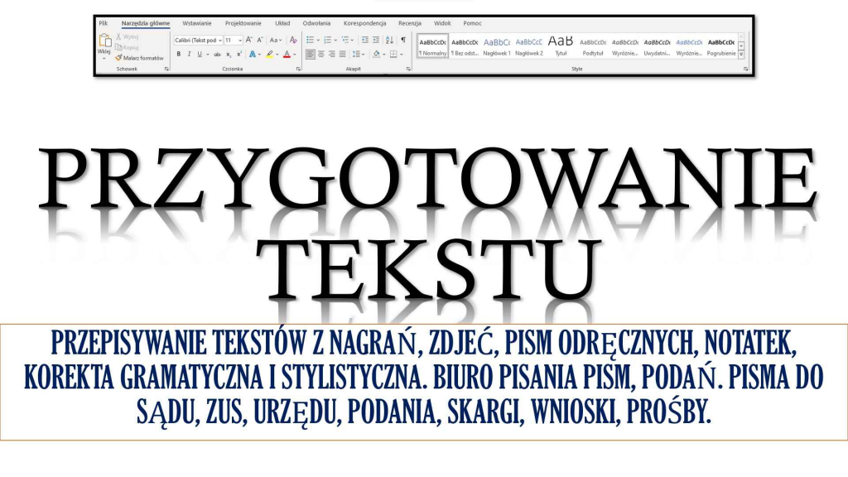Screen dimensions: 848x477
Task: Open the font color dropdown arrow
Action: click(293, 55)
